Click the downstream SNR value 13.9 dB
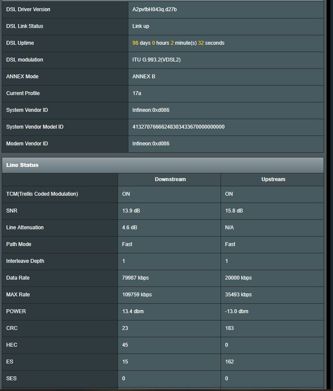 point(131,211)
